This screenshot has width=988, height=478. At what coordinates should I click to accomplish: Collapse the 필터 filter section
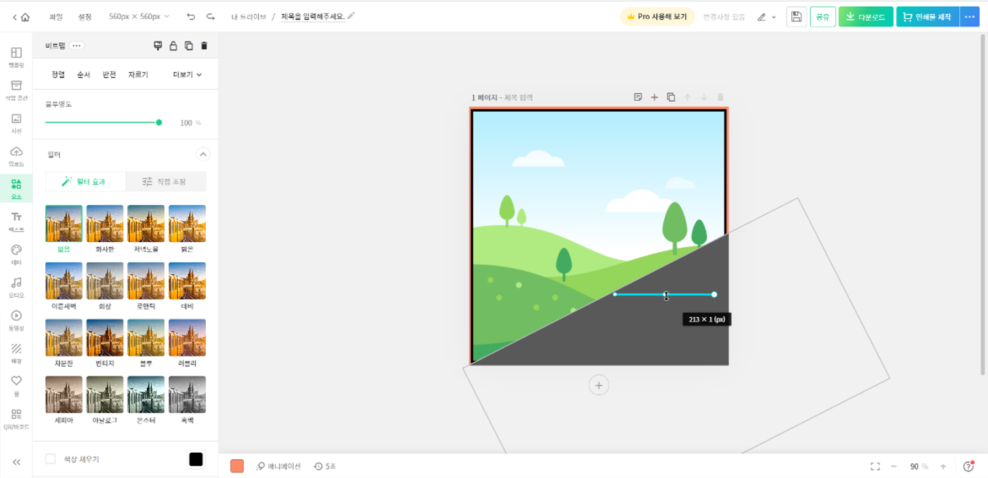pyautogui.click(x=203, y=154)
